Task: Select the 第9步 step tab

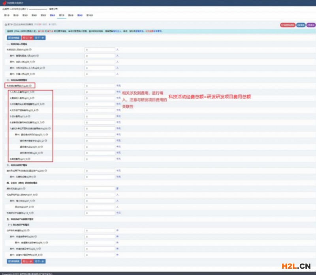Action: pos(80,15)
